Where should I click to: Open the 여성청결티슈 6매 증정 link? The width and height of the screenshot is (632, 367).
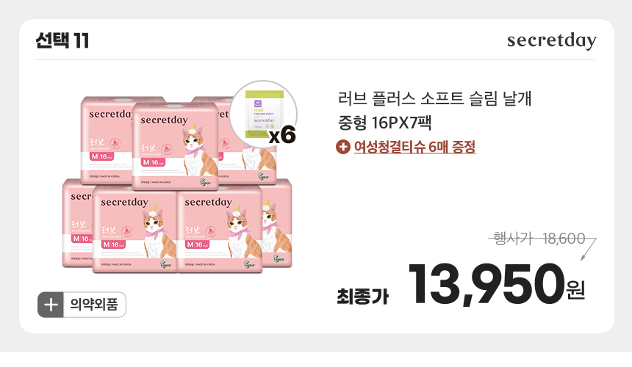coord(414,147)
